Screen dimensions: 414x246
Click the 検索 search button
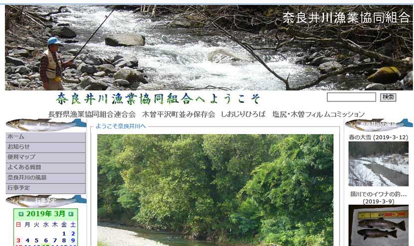tap(388, 97)
